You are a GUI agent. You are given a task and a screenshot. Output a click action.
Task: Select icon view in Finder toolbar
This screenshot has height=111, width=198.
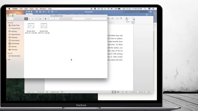pos(26,19)
